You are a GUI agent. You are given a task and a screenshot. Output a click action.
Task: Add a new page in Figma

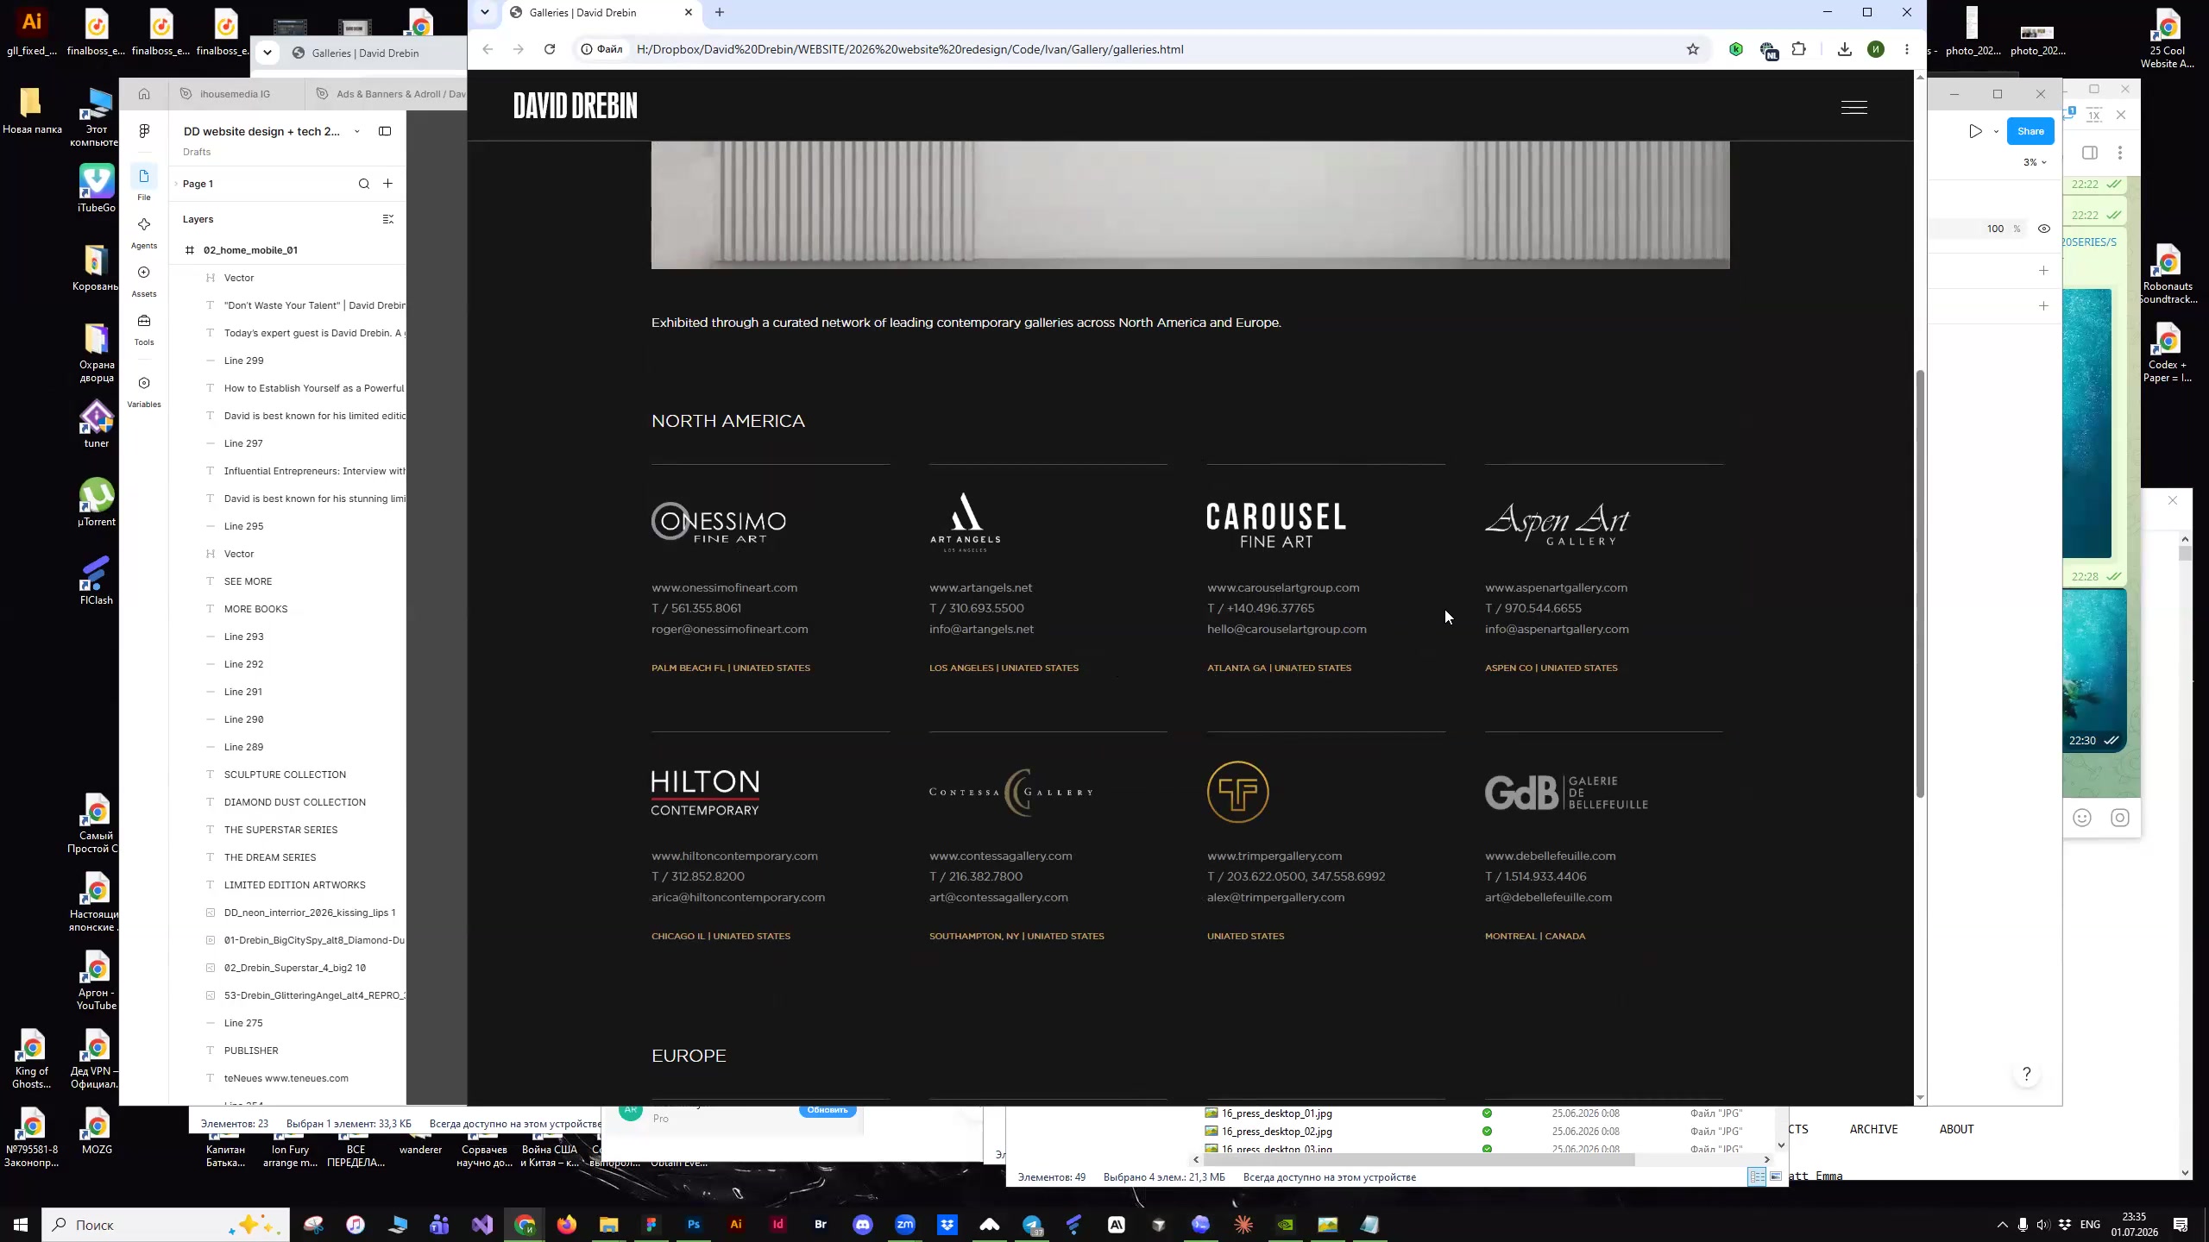[388, 184]
